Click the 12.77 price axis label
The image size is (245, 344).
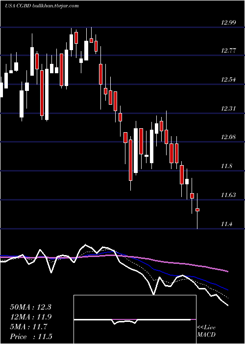point(228,51)
